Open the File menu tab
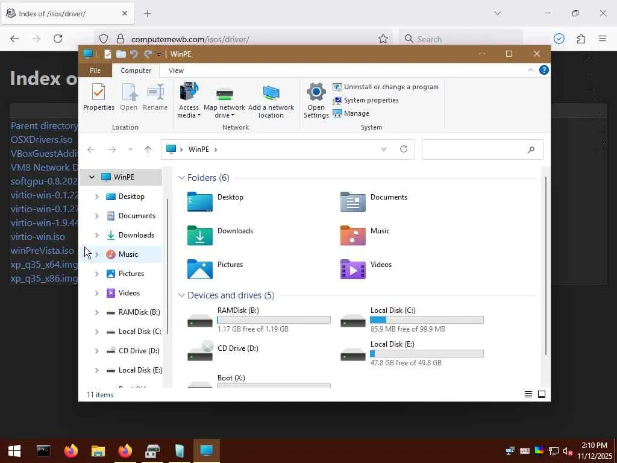The height and width of the screenshot is (463, 617). click(95, 71)
